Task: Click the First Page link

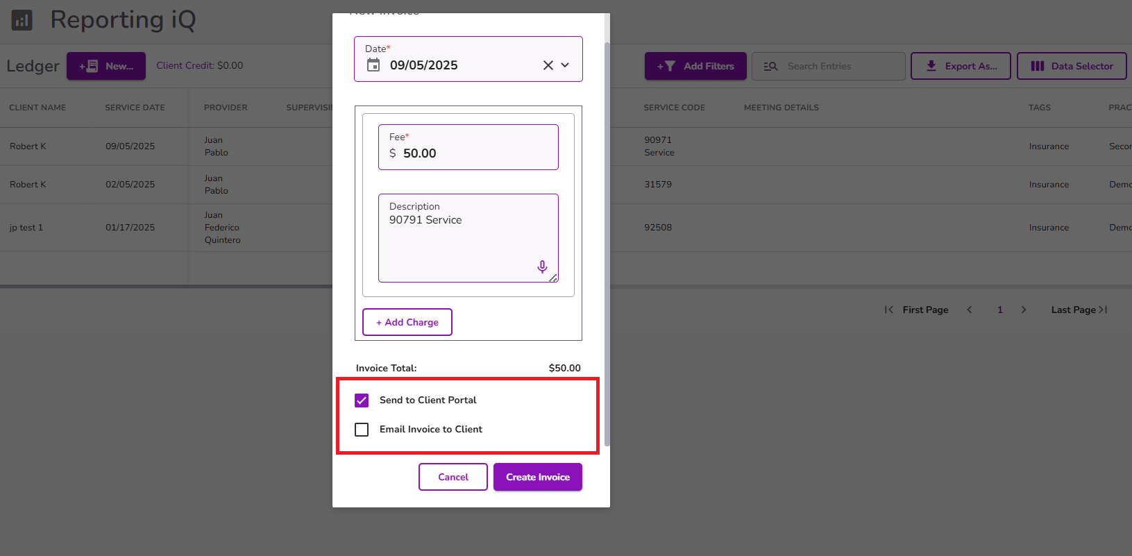Action: click(x=925, y=310)
